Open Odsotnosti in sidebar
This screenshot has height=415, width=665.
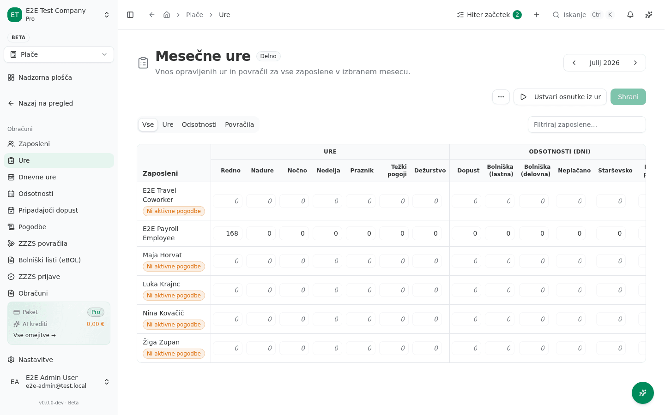pos(59,194)
